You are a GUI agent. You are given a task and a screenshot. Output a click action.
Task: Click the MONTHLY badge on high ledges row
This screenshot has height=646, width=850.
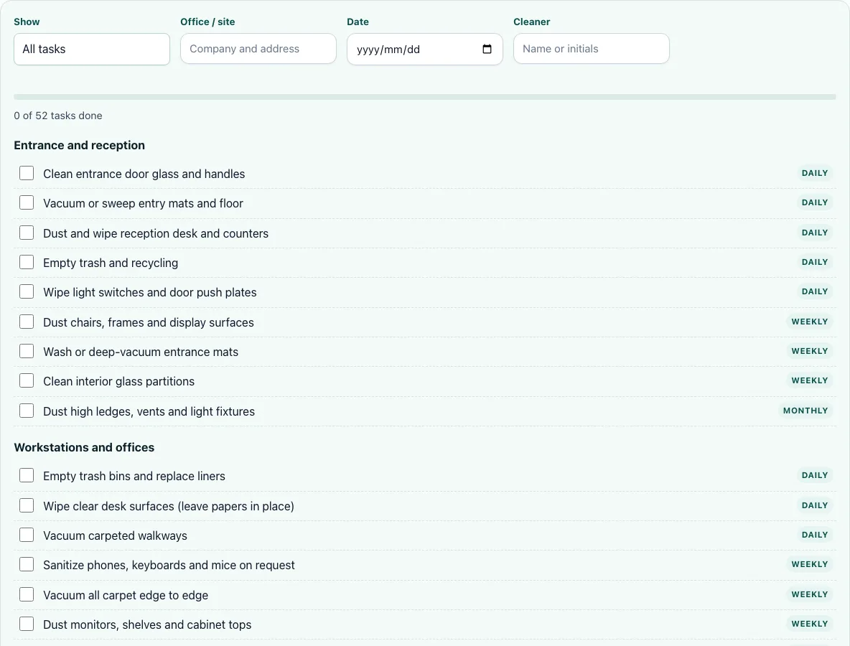[805, 411]
